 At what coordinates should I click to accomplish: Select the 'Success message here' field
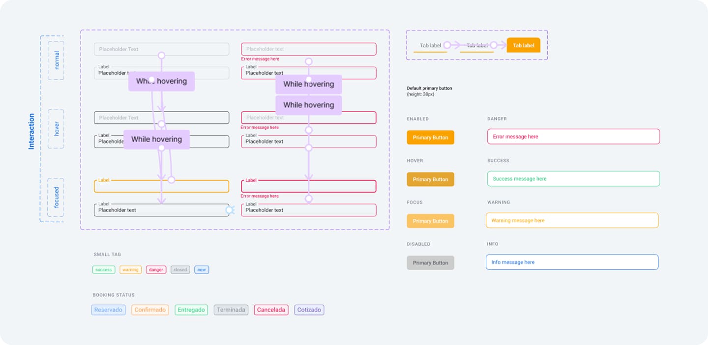tap(573, 179)
